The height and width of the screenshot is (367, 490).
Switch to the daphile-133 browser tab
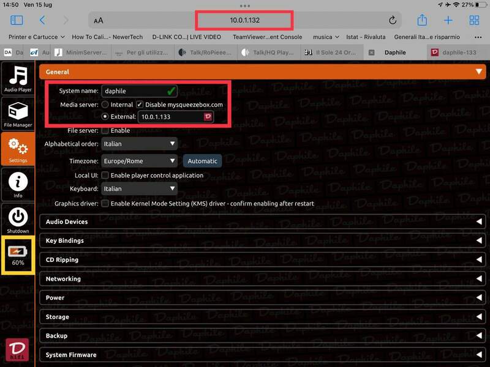click(x=457, y=53)
